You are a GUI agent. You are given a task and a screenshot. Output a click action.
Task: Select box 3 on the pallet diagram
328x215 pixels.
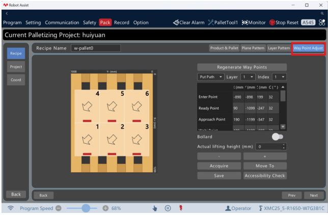[137, 140]
